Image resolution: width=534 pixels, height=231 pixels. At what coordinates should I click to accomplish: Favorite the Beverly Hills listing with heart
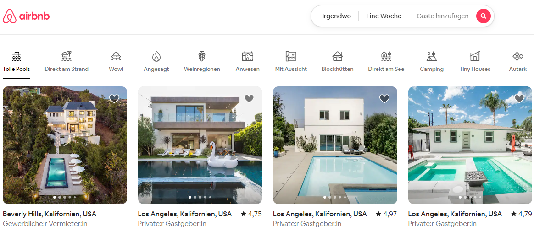point(114,98)
